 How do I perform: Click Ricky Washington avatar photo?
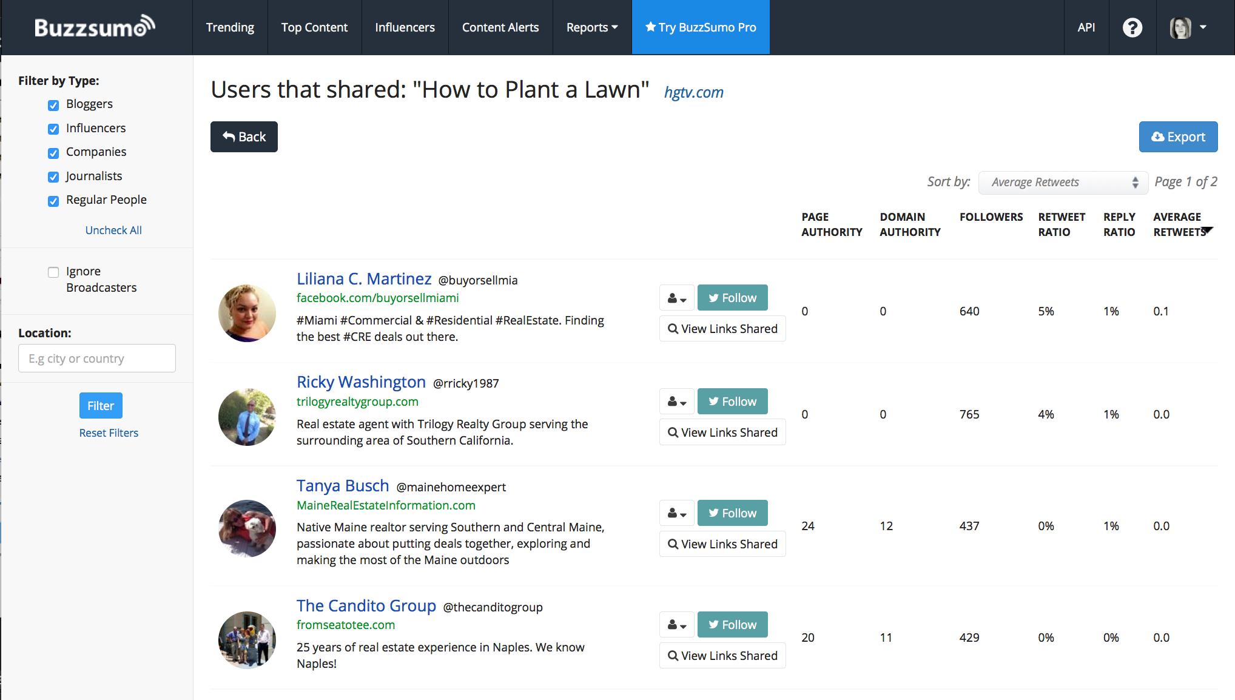(x=247, y=417)
